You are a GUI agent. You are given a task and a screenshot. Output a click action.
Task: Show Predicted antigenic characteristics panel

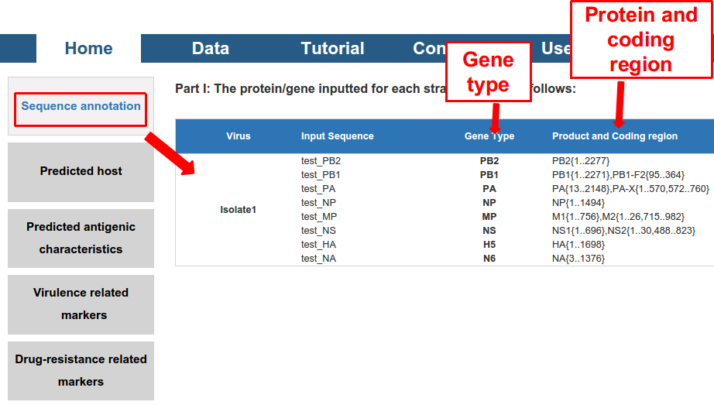coord(81,238)
